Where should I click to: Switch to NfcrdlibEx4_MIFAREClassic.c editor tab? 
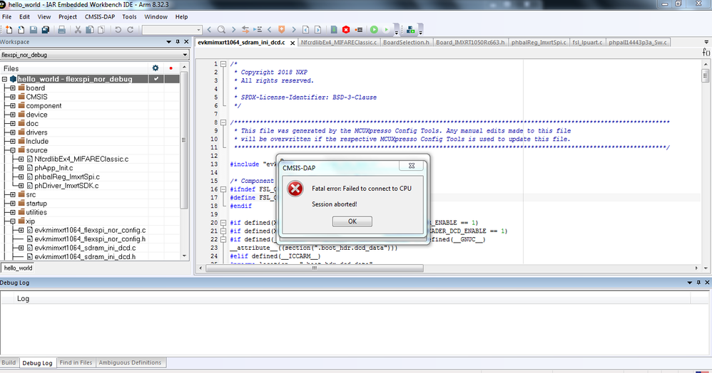[339, 42]
